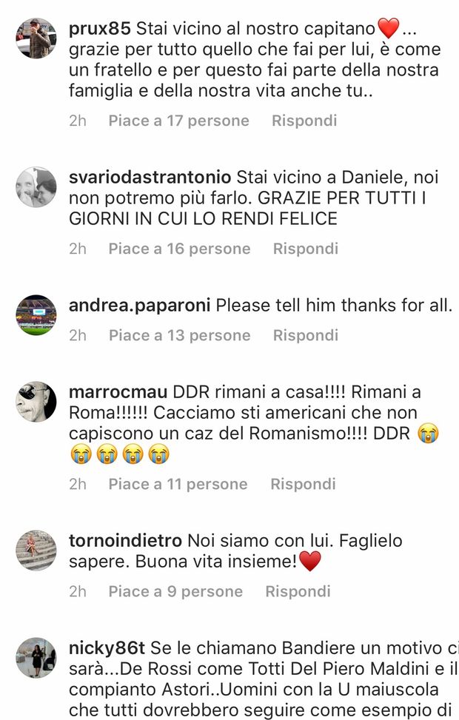Open "Piace a 9 persone" likes list
The width and height of the screenshot is (459, 720).
pos(175,591)
